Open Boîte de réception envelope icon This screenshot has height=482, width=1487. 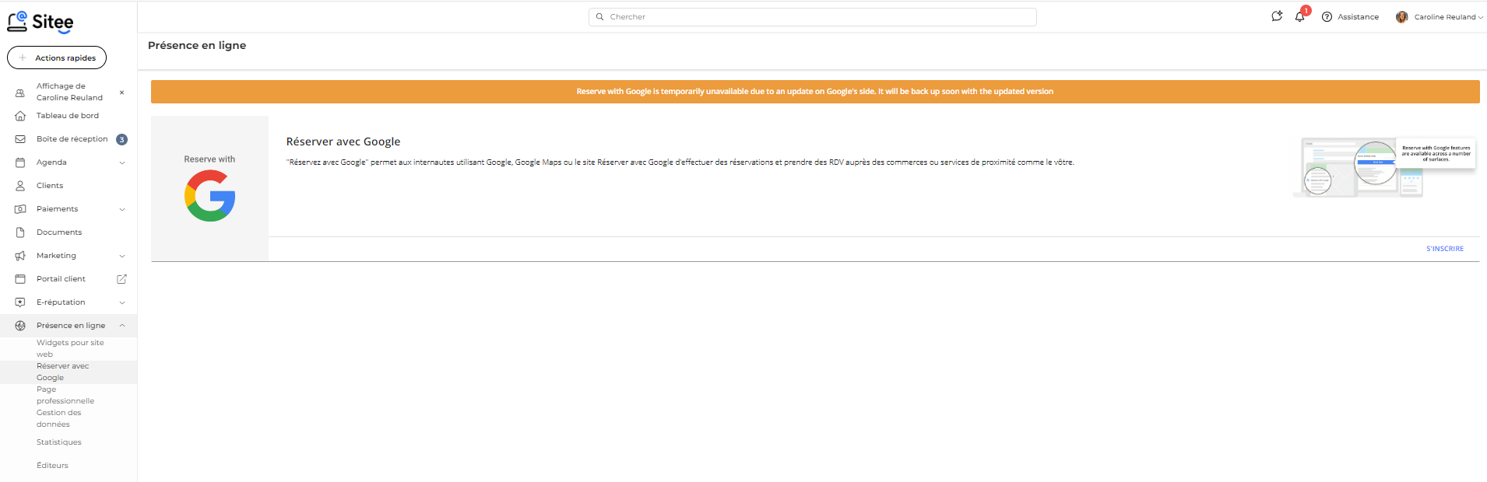[20, 139]
